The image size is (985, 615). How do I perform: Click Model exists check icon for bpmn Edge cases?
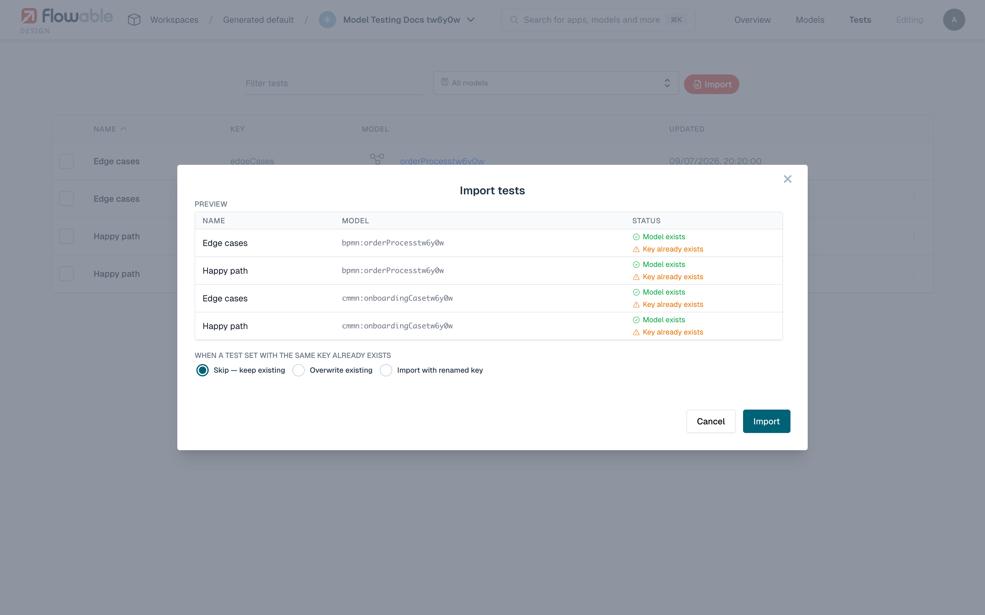(x=636, y=237)
